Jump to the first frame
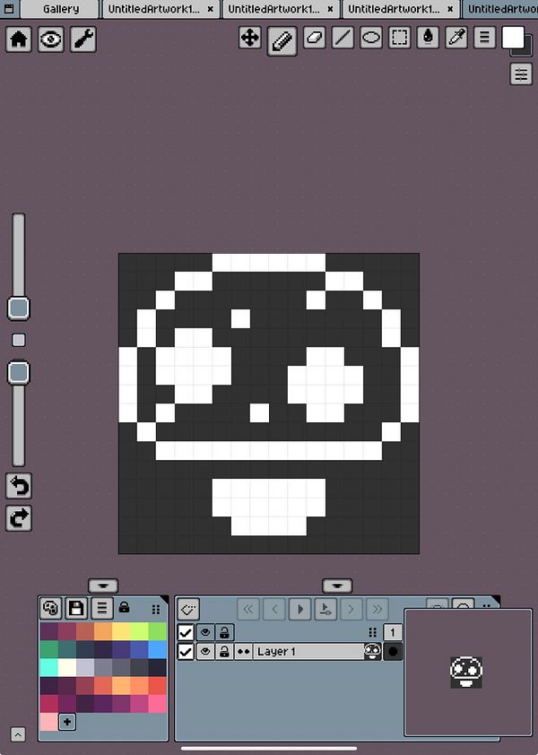 [248, 609]
